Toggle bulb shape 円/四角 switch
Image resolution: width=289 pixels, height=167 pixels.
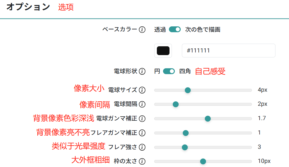pos(169,71)
